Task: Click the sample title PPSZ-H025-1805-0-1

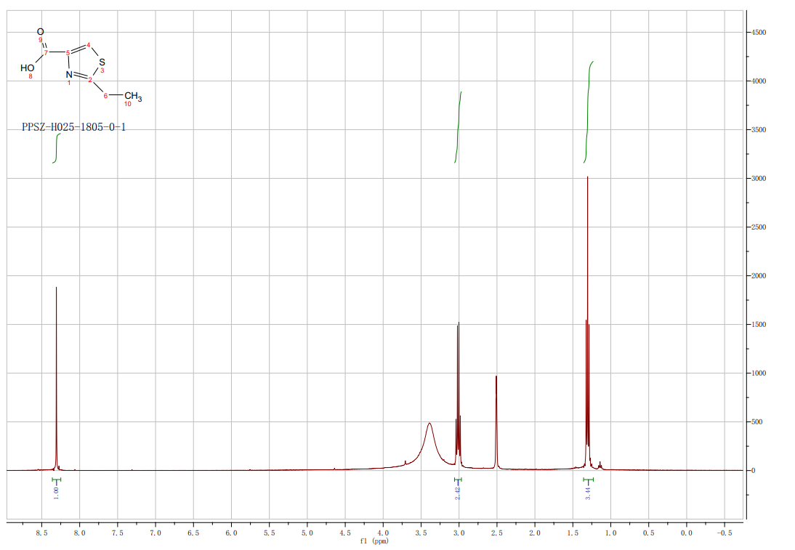Action: point(73,128)
